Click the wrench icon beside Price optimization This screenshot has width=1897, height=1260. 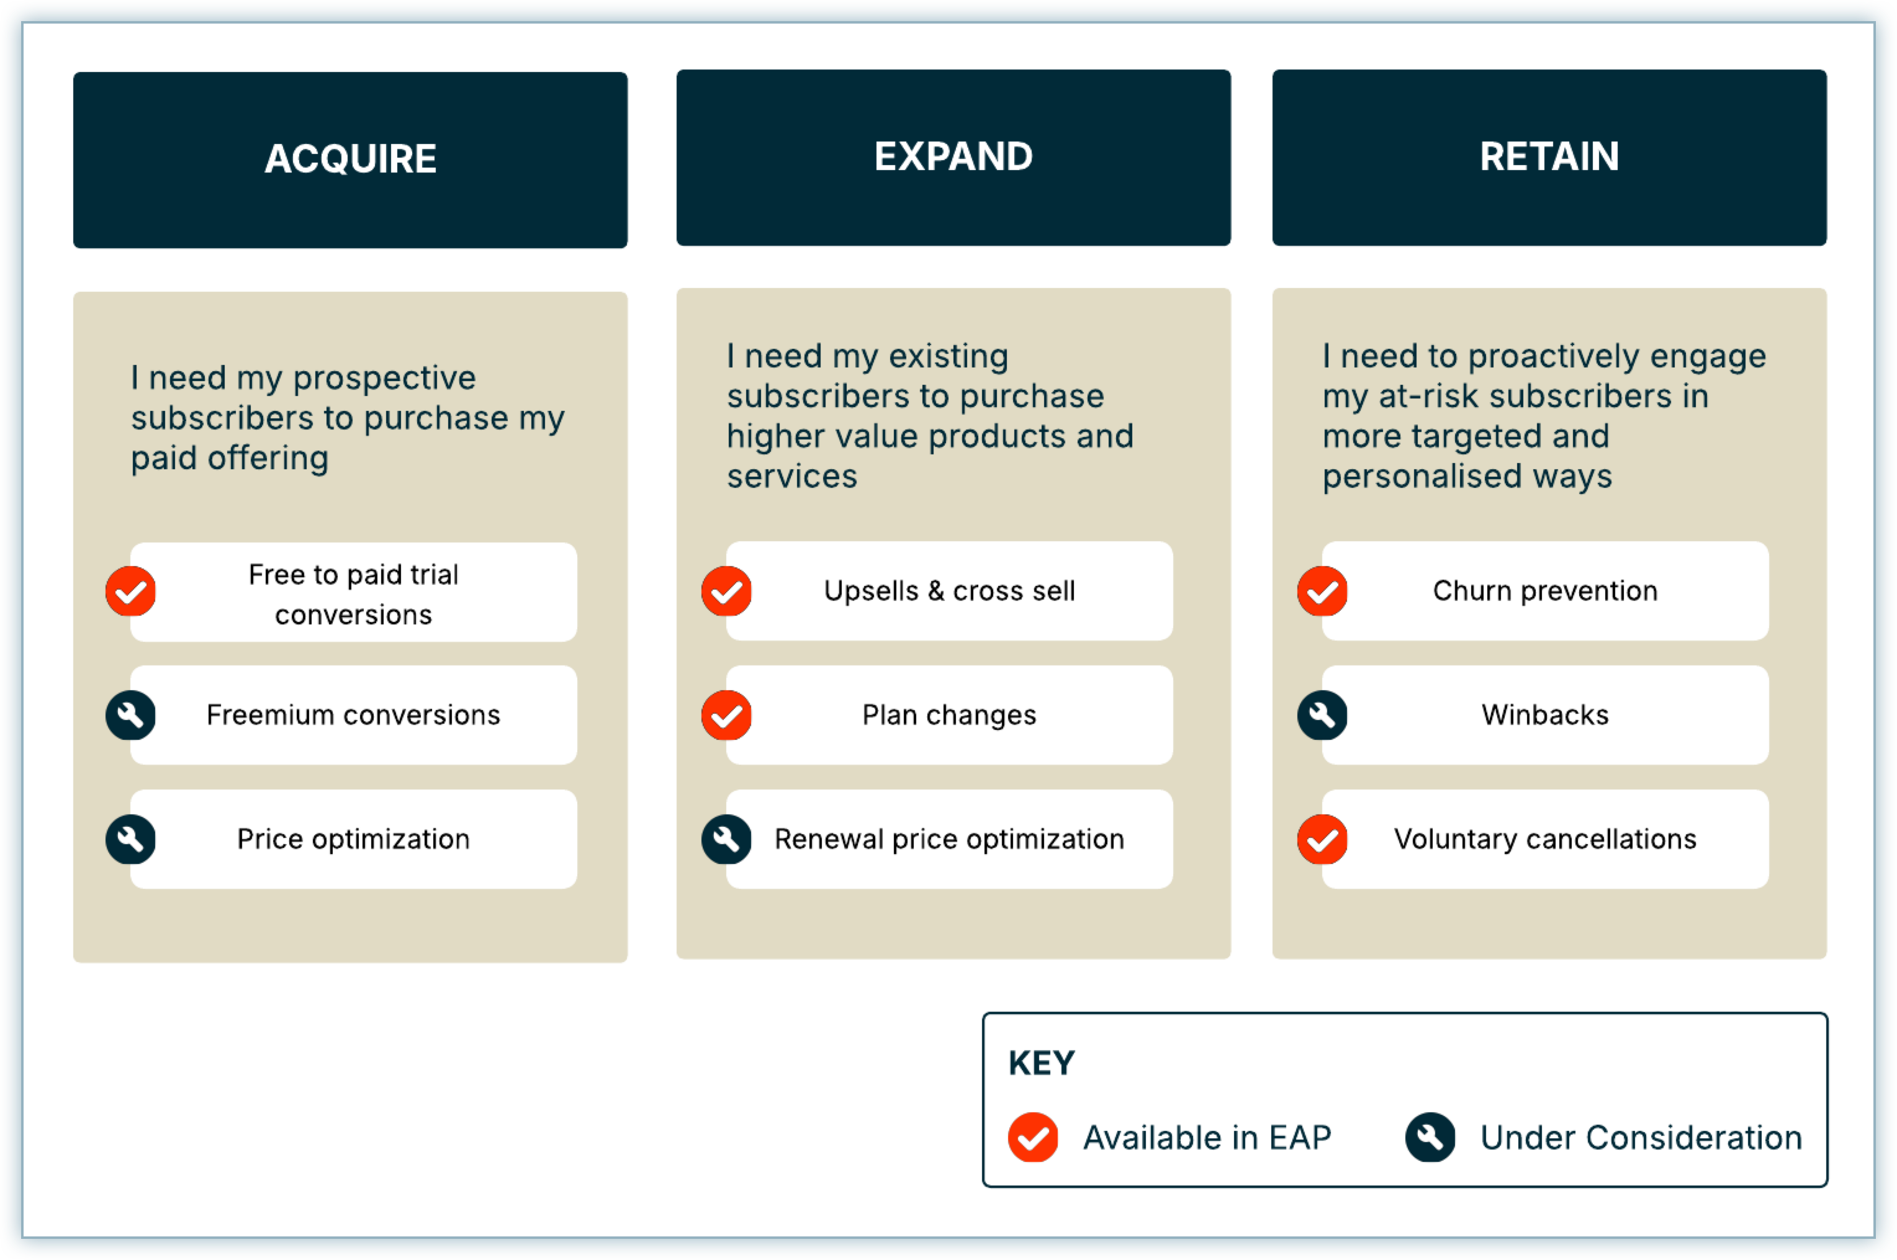click(x=130, y=840)
